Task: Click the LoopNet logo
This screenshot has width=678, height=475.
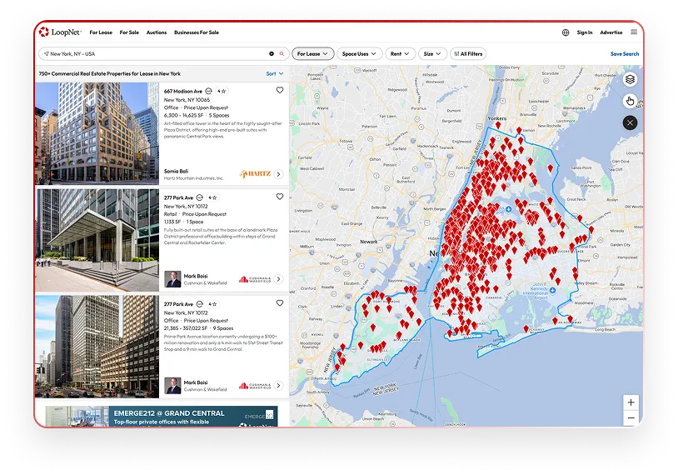Action: pos(60,32)
